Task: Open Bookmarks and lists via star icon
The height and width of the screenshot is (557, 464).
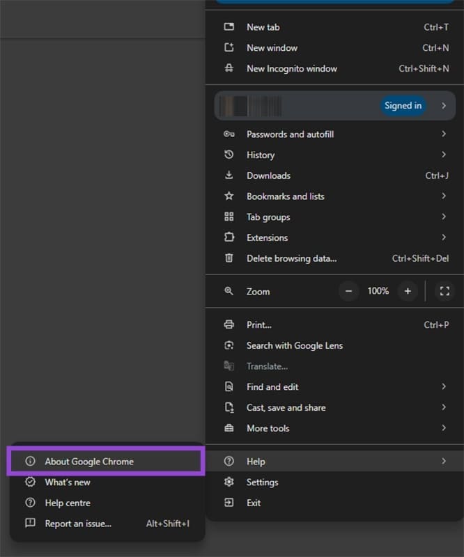Action: coord(230,196)
